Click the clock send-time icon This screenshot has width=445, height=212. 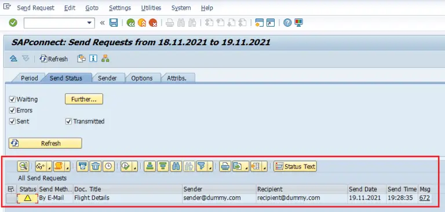click(x=109, y=166)
